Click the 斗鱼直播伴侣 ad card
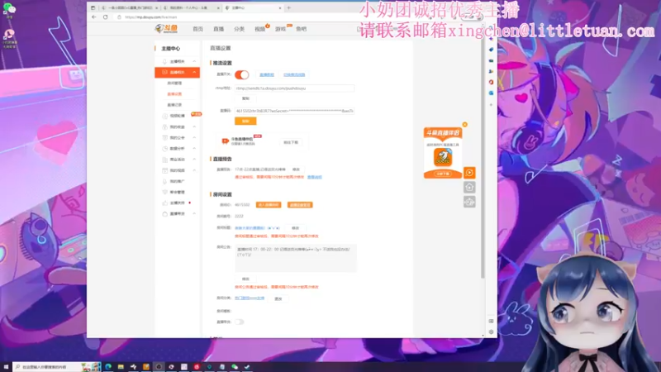 [443, 153]
